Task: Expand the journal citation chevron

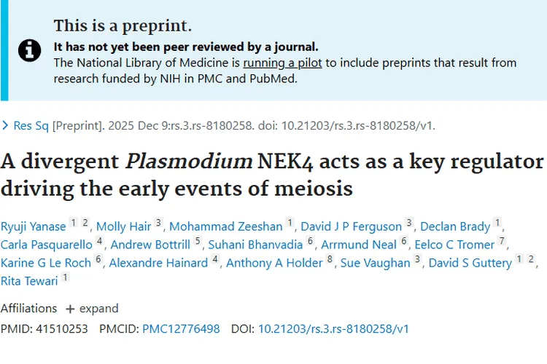Action: coord(5,126)
